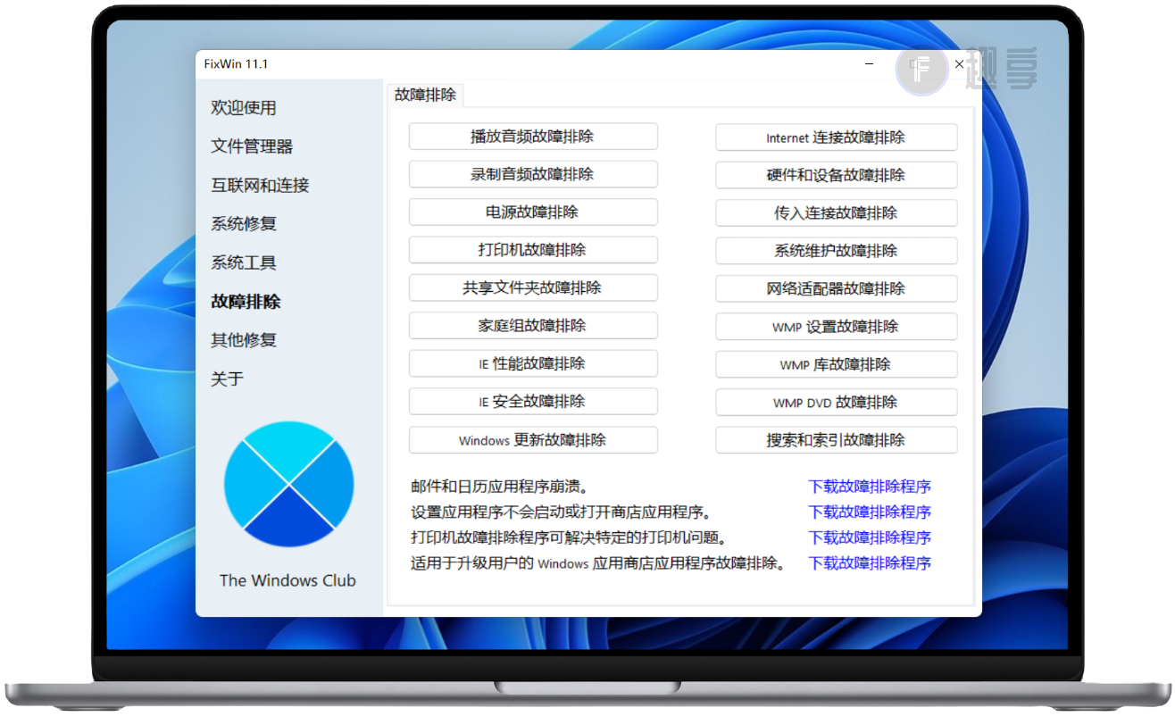Launch 电源故障排除
1175x716 pixels.
[x=533, y=212]
